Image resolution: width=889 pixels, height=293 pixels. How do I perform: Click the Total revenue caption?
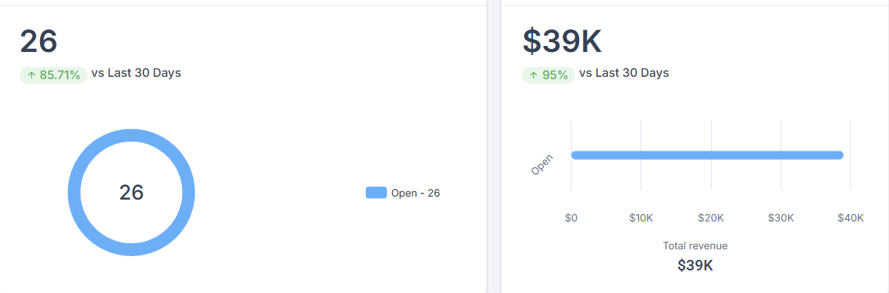point(695,246)
